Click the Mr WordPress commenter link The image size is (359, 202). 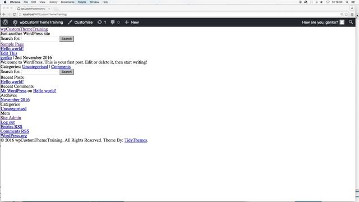pyautogui.click(x=13, y=91)
